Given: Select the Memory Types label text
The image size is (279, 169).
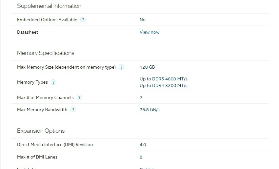Looking at the screenshot, I should tap(32, 82).
